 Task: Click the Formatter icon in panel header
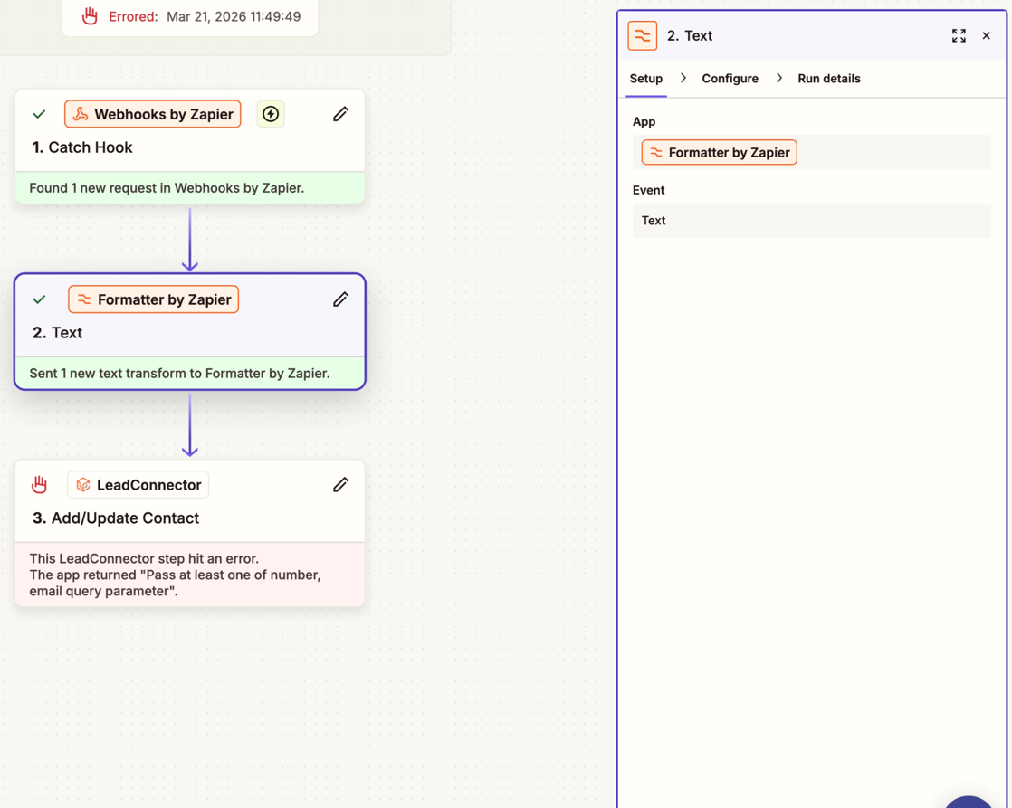(643, 36)
